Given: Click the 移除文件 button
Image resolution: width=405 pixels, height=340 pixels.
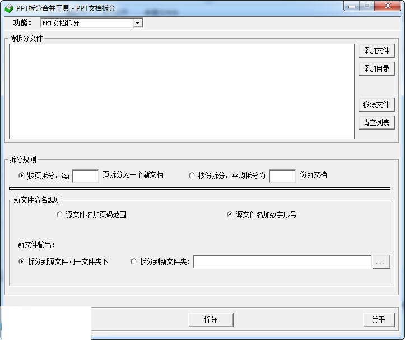Looking at the screenshot, I should click(x=376, y=104).
